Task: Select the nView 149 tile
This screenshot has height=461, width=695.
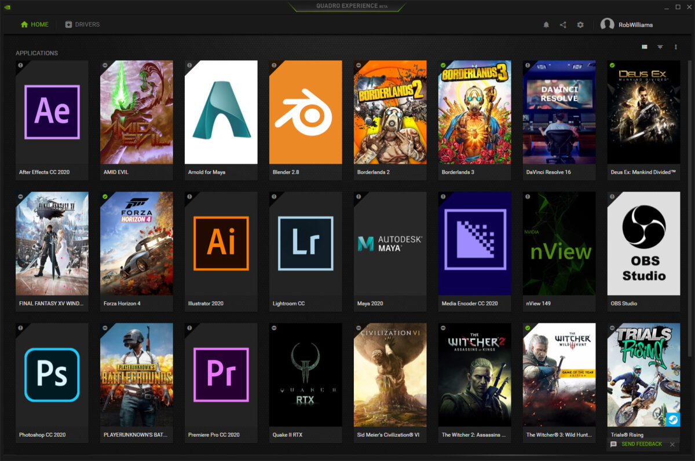Action: (x=559, y=252)
